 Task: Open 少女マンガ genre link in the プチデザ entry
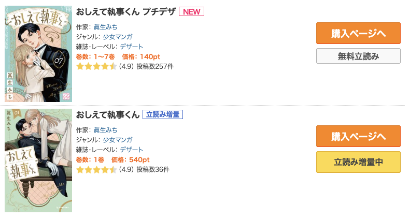pyautogui.click(x=118, y=36)
